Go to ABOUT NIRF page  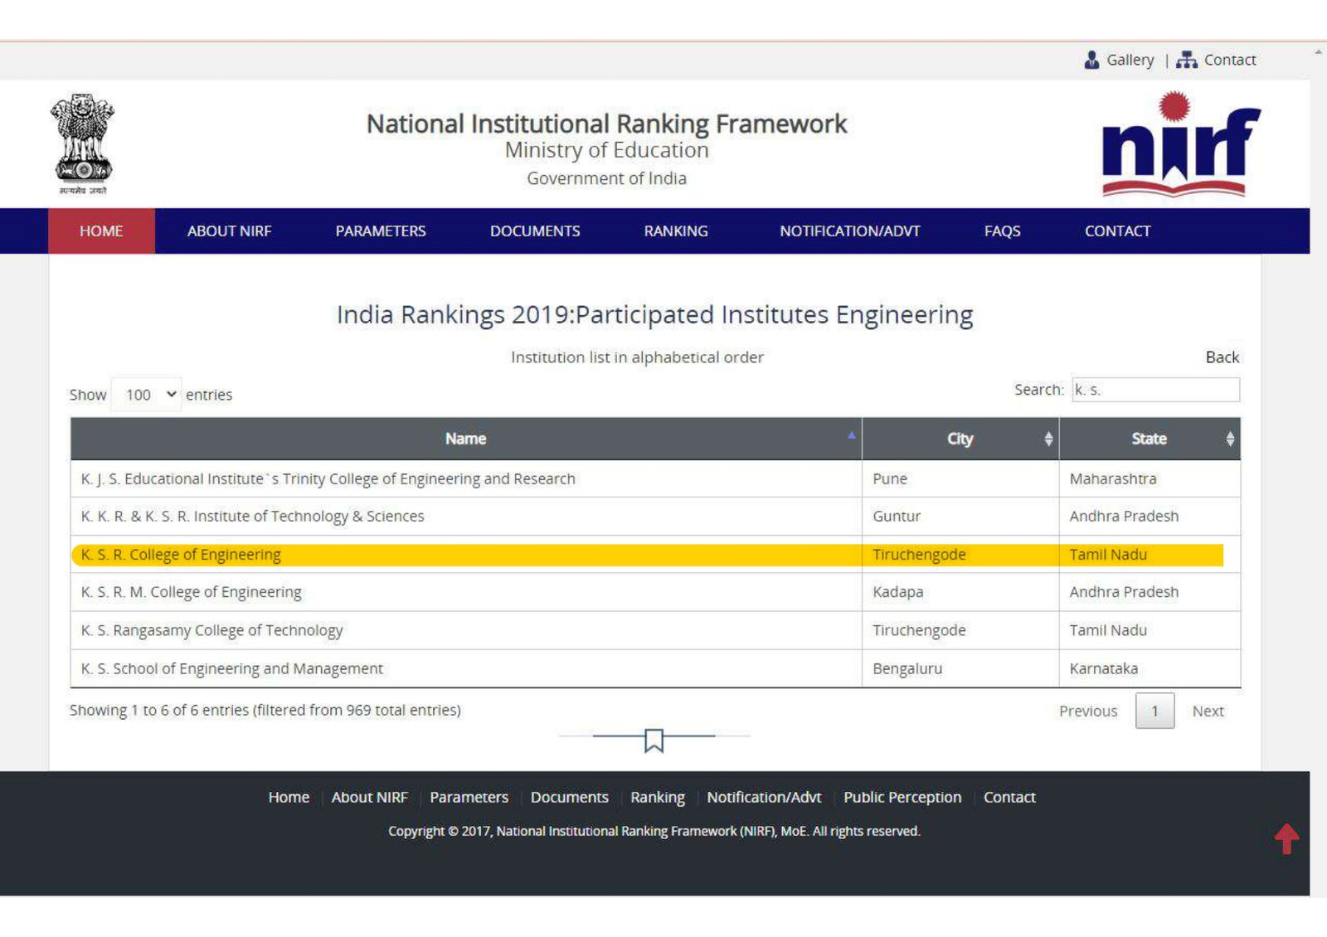point(229,231)
